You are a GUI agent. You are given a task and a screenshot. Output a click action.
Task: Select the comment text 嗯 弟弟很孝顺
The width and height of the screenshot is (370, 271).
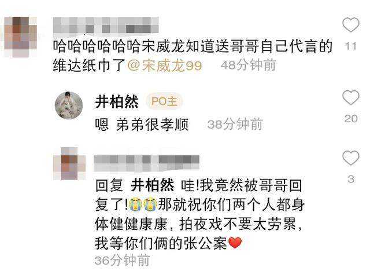coord(142,124)
